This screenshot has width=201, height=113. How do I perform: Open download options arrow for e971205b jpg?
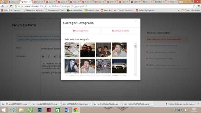click(91, 103)
